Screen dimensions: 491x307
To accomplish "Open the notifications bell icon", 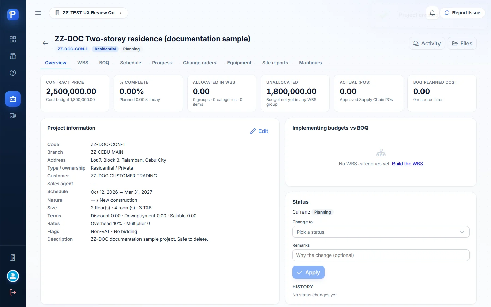I will pos(432,13).
